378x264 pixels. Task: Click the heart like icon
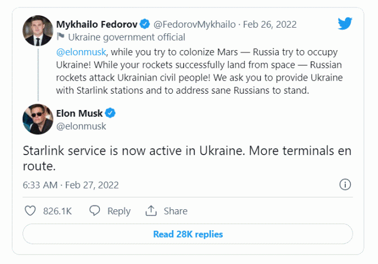click(x=31, y=211)
